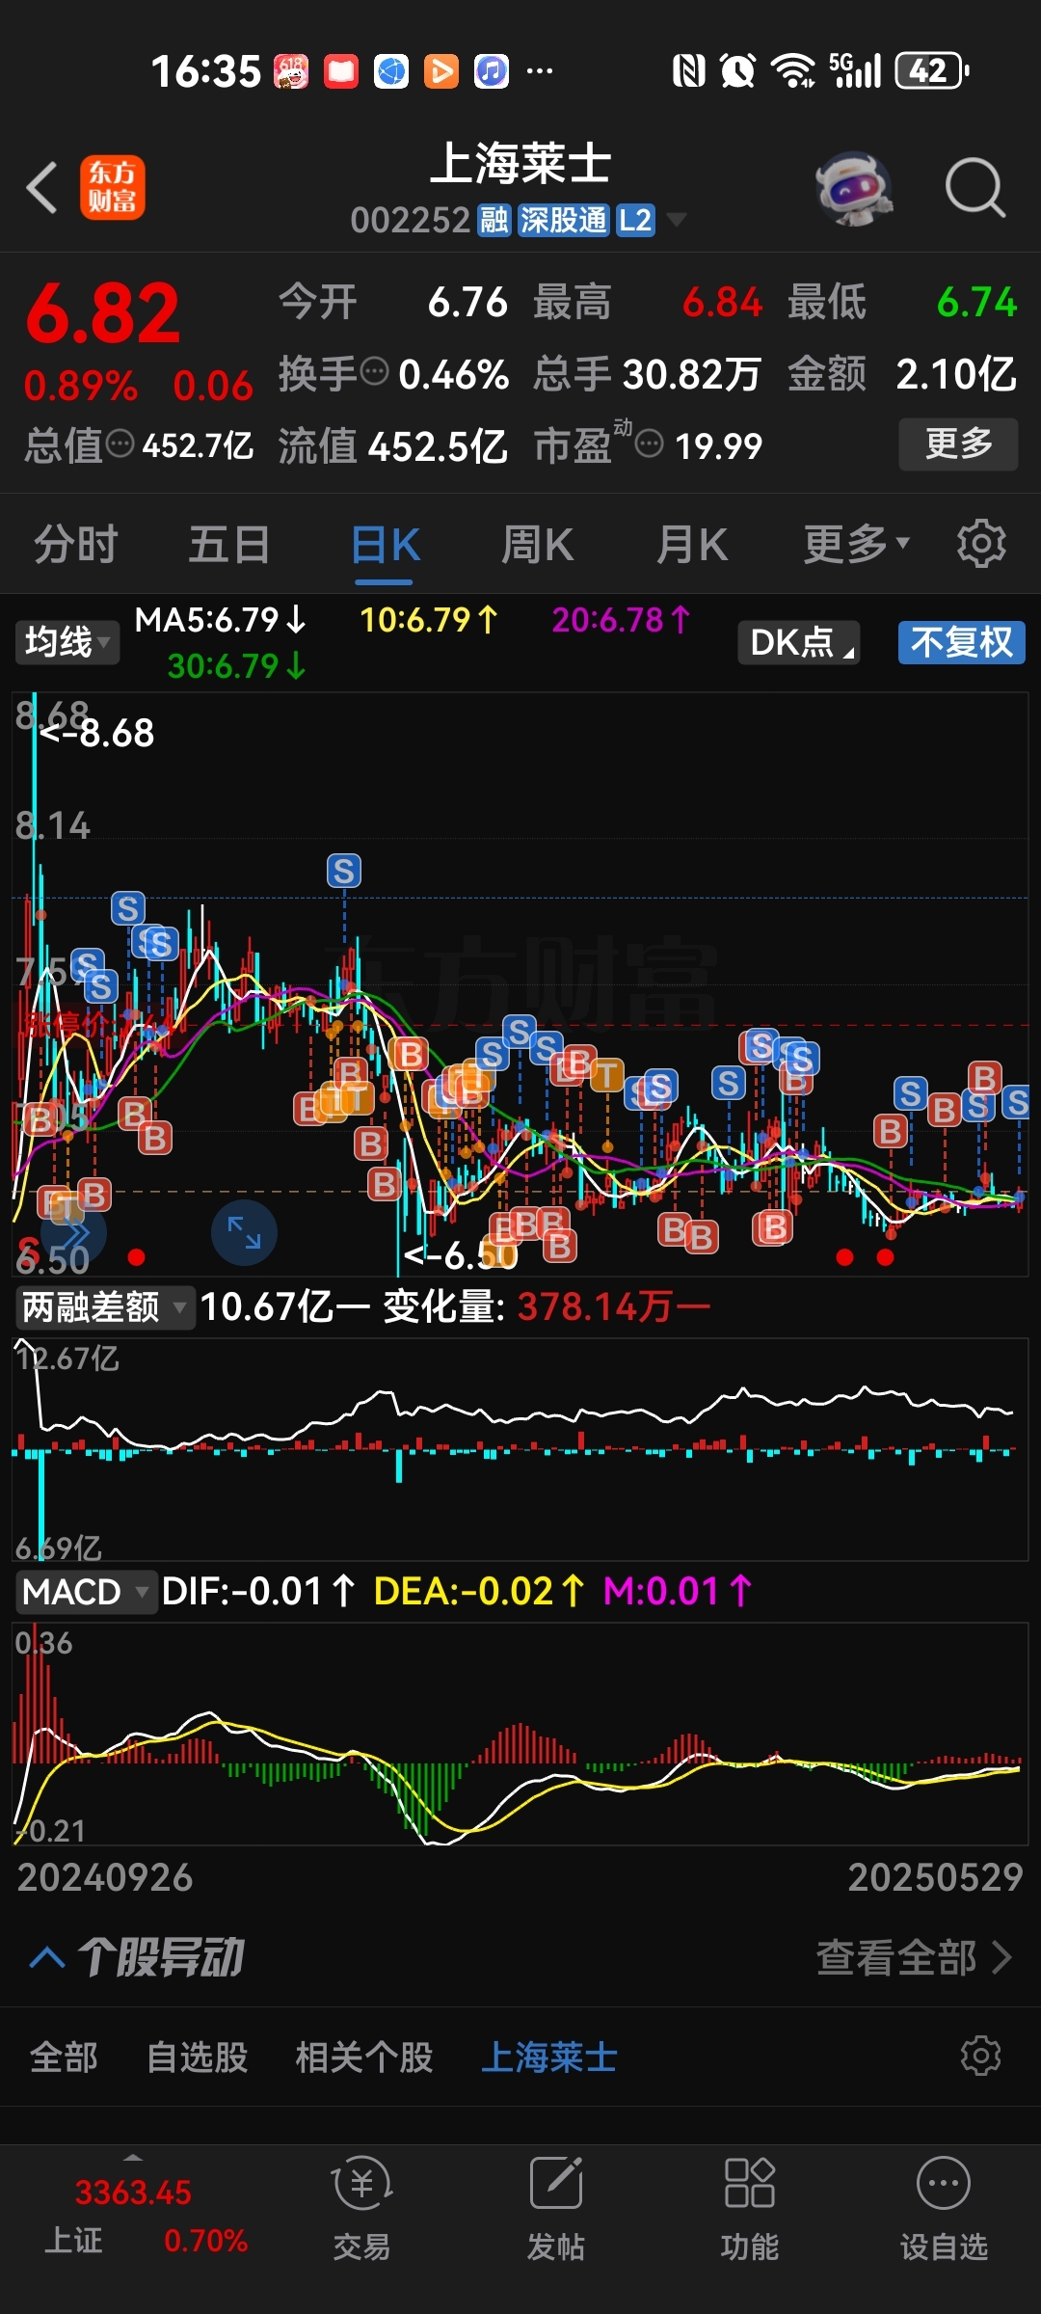This screenshot has height=2314, width=1041.
Task: Open stock search magnifier
Action: tap(974, 187)
